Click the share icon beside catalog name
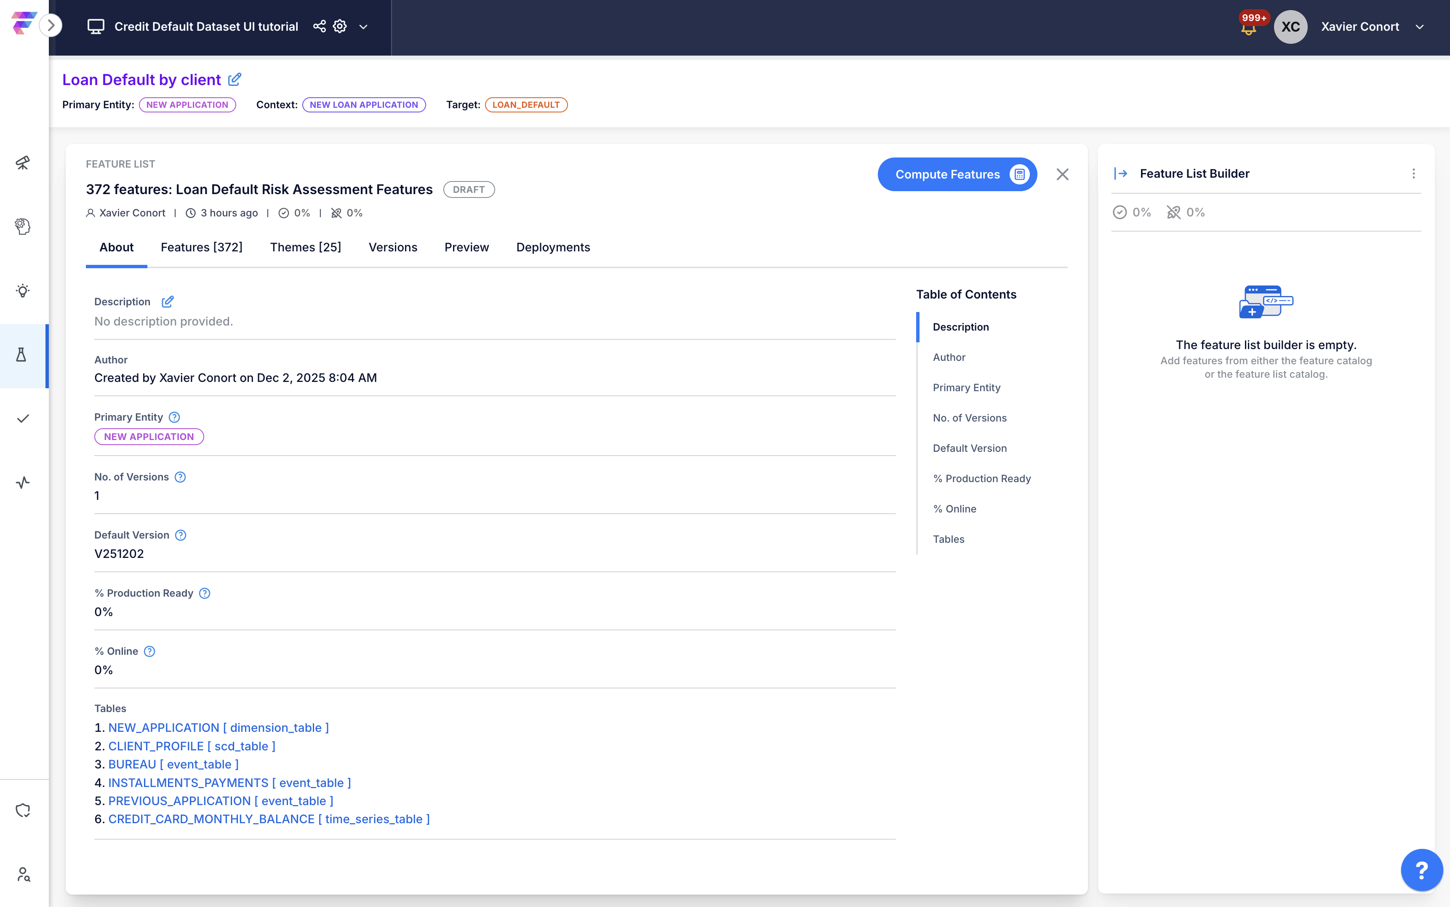This screenshot has width=1450, height=907. pos(319,27)
